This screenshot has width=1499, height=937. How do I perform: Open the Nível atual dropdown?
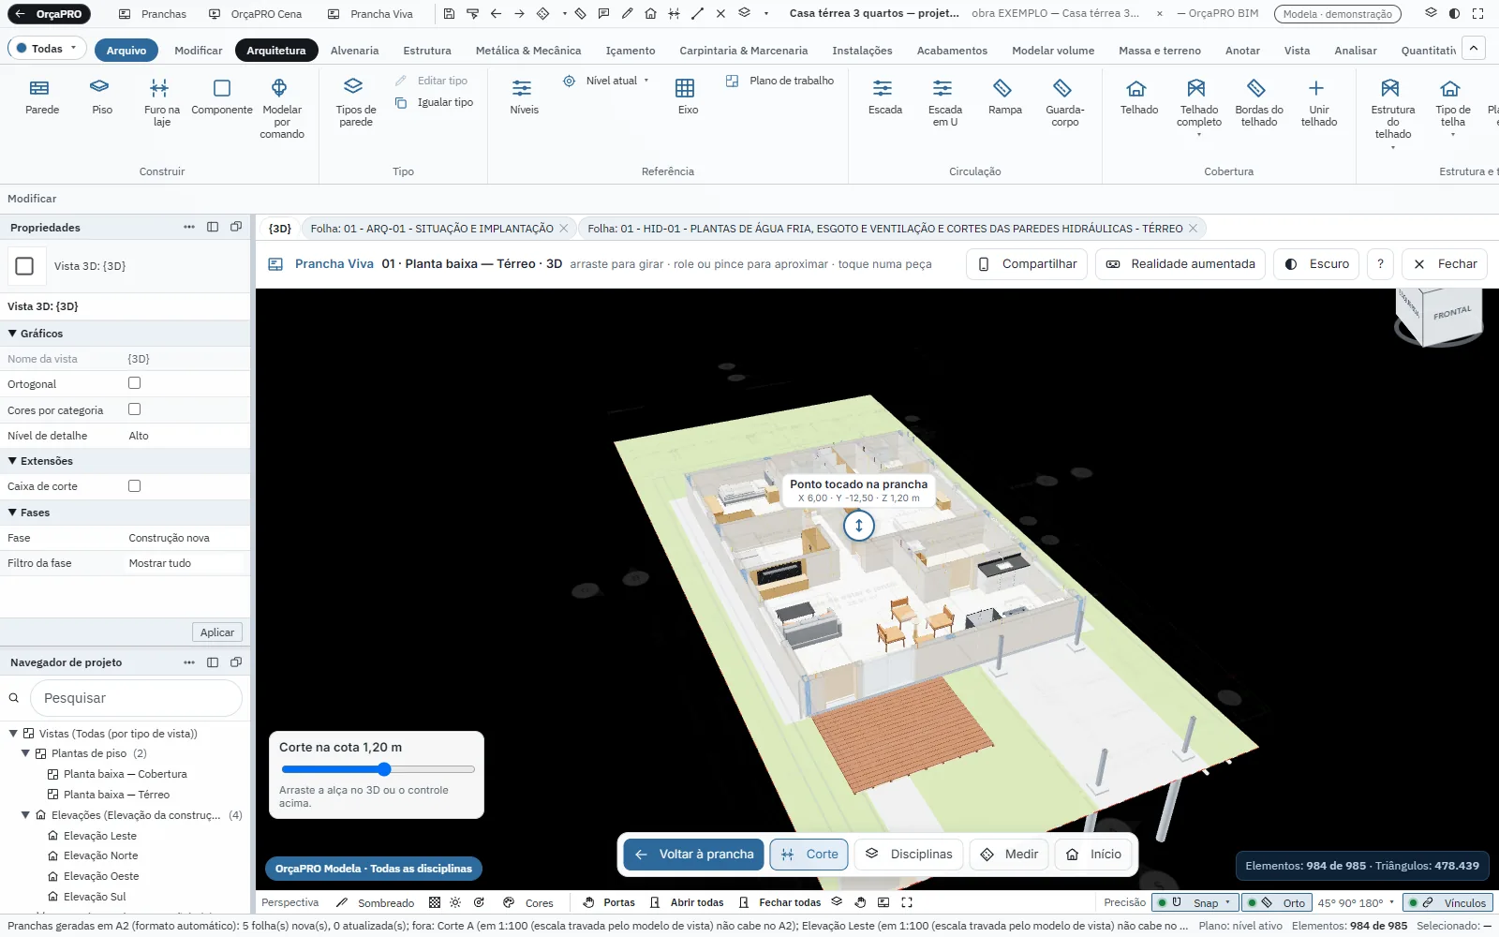(606, 81)
